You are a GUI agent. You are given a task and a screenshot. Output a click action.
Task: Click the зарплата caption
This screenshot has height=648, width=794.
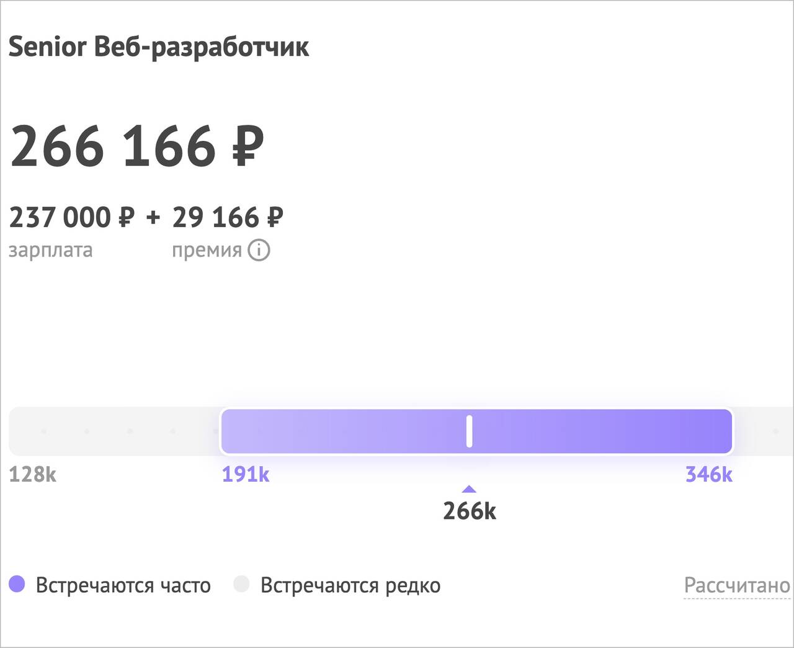(x=51, y=251)
